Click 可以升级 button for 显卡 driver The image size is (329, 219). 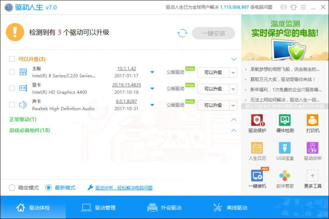(213, 89)
